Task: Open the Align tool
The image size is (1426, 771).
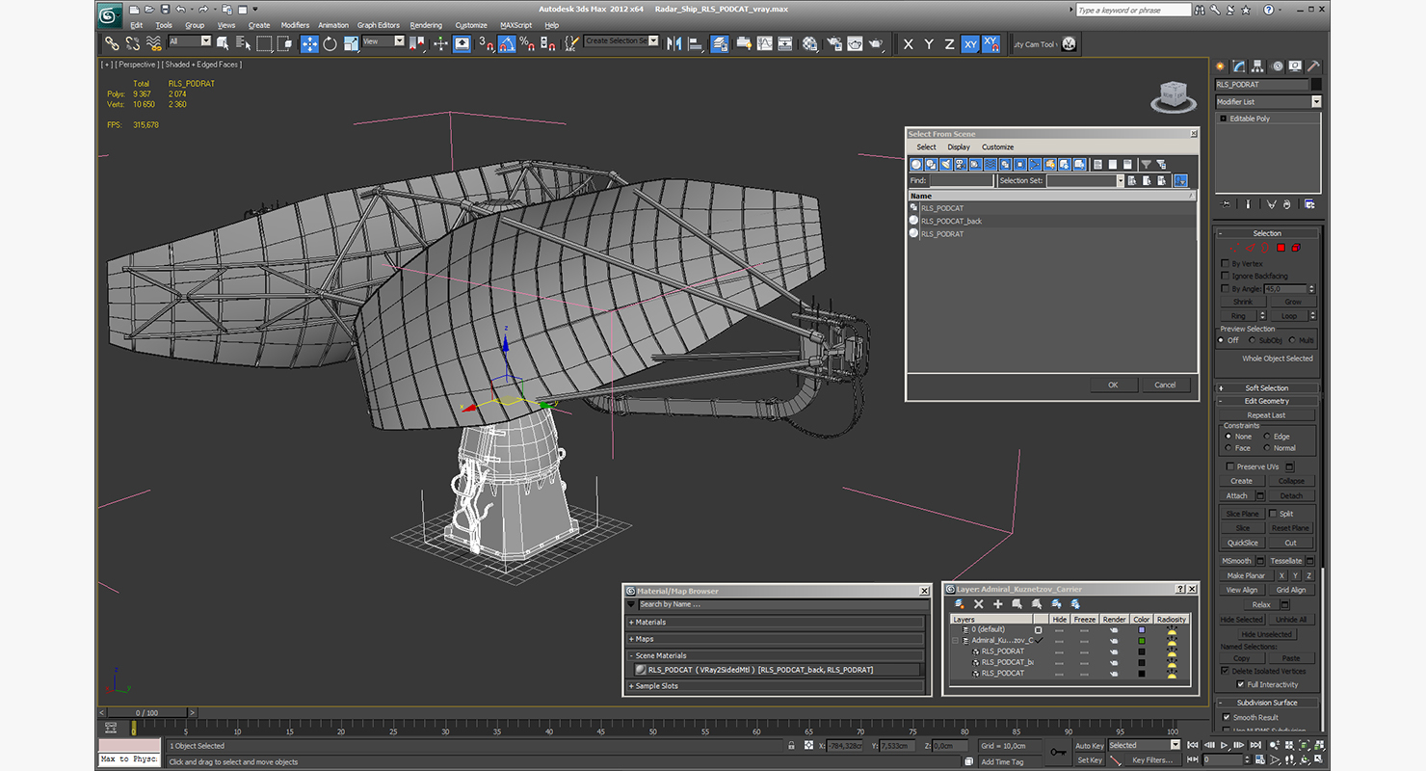Action: 695,43
